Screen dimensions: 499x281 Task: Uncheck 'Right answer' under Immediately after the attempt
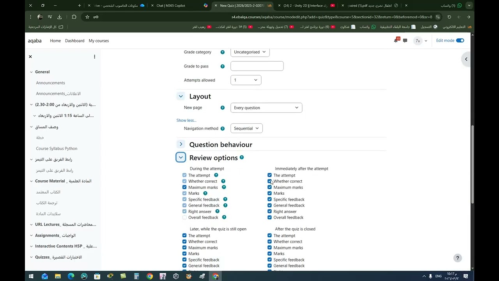pos(269,212)
